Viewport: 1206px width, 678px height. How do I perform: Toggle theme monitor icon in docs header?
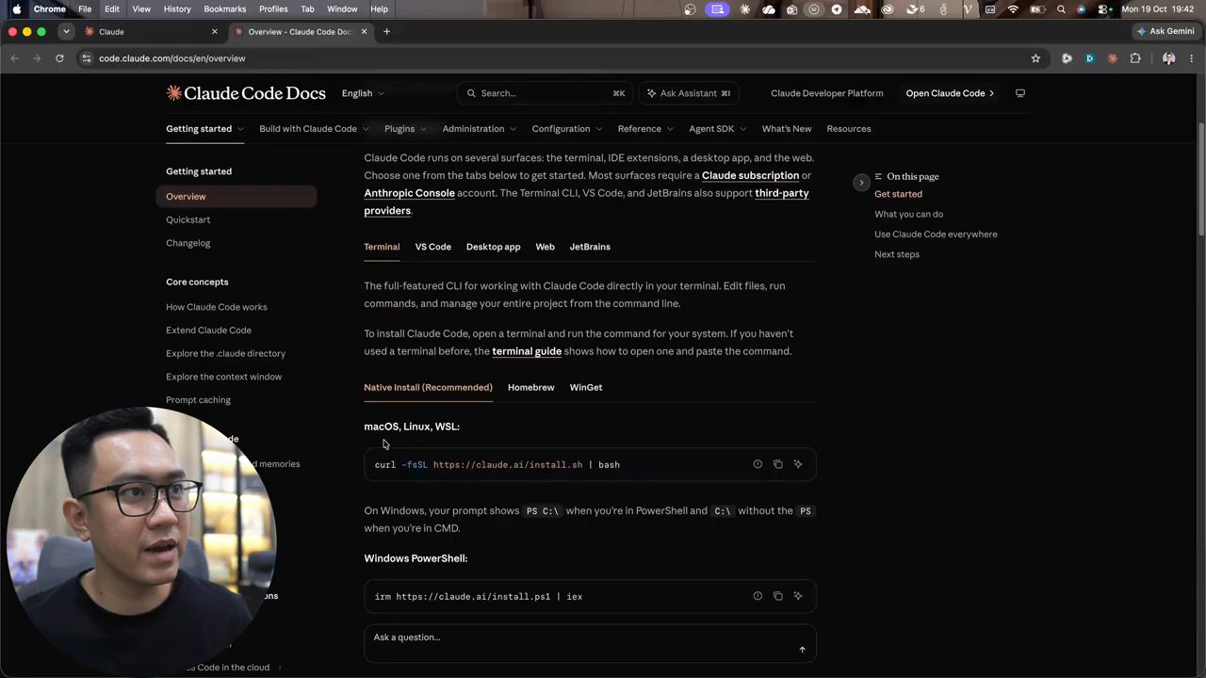[x=1019, y=93]
